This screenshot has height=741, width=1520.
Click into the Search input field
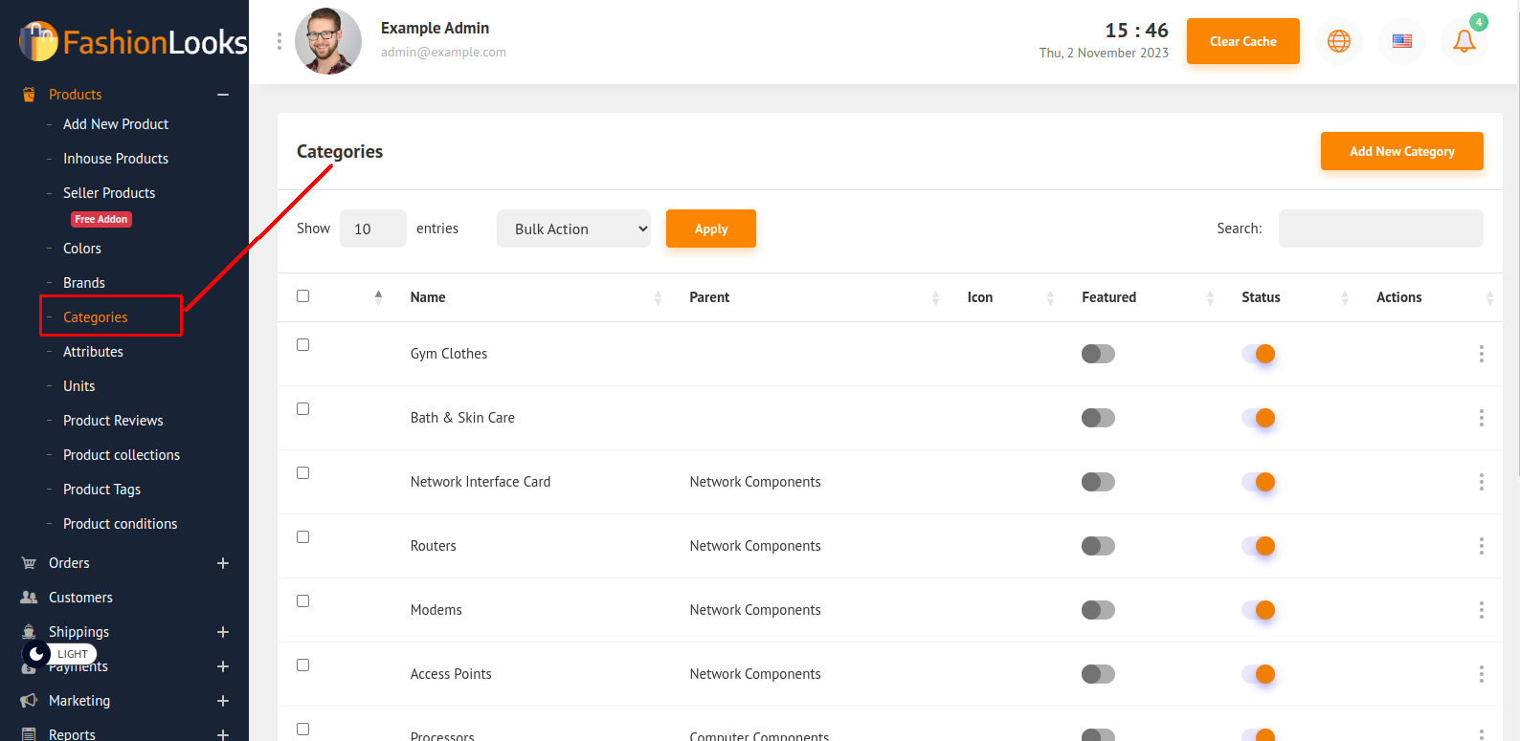(1380, 229)
